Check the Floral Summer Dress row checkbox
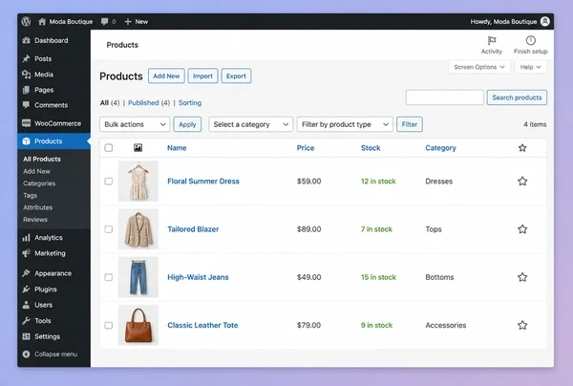The width and height of the screenshot is (573, 386). tap(109, 181)
